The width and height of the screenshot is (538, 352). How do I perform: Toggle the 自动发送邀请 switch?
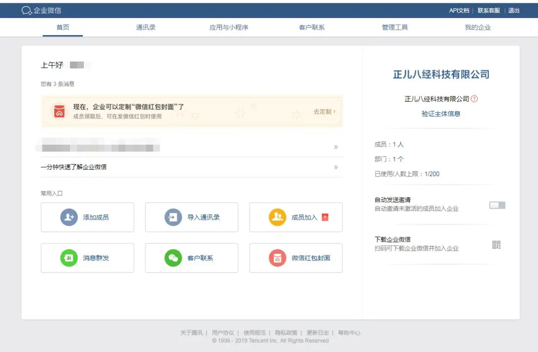[x=497, y=205]
